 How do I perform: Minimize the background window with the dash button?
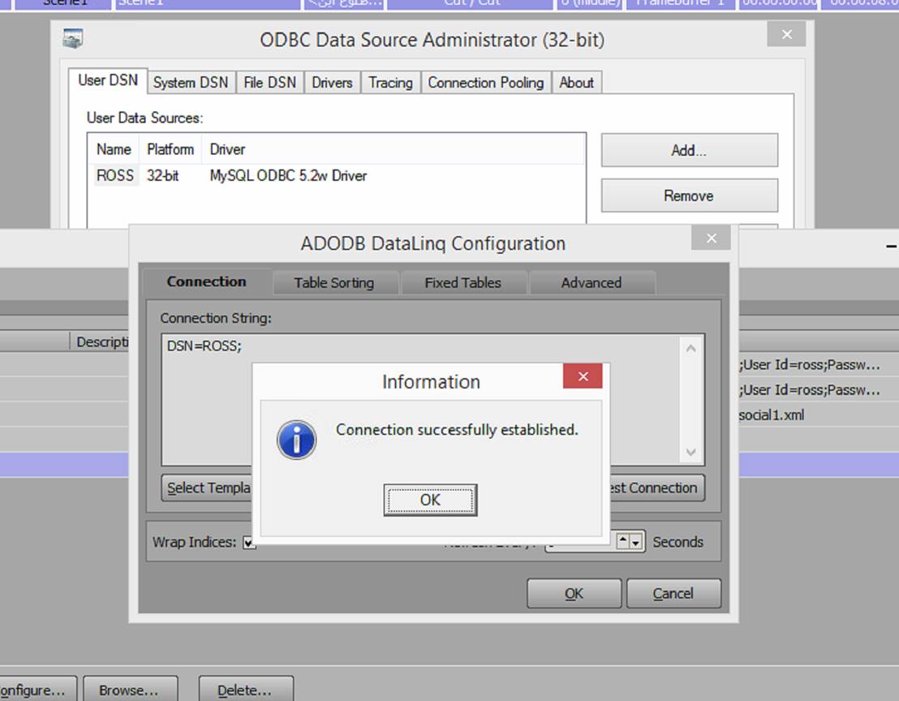[x=891, y=247]
